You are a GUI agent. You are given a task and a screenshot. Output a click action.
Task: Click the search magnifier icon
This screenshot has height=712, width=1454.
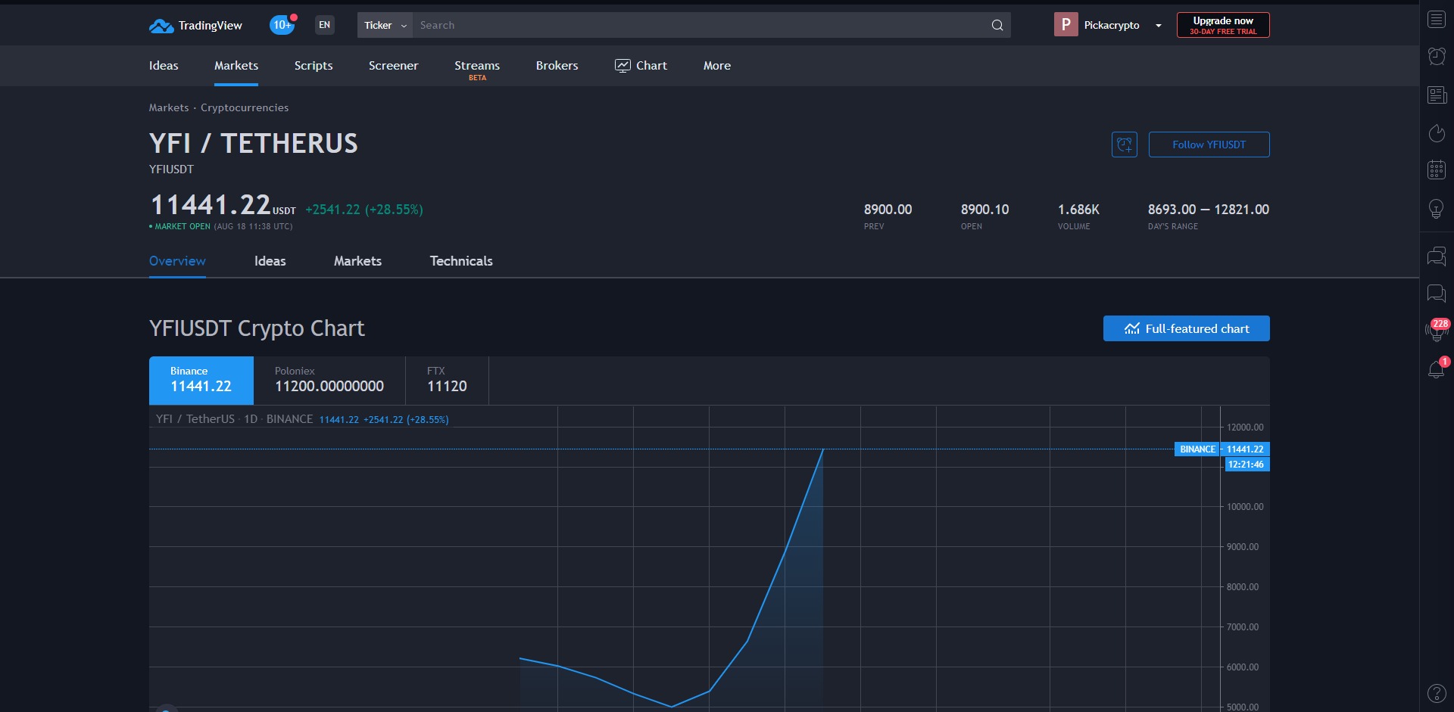click(997, 25)
